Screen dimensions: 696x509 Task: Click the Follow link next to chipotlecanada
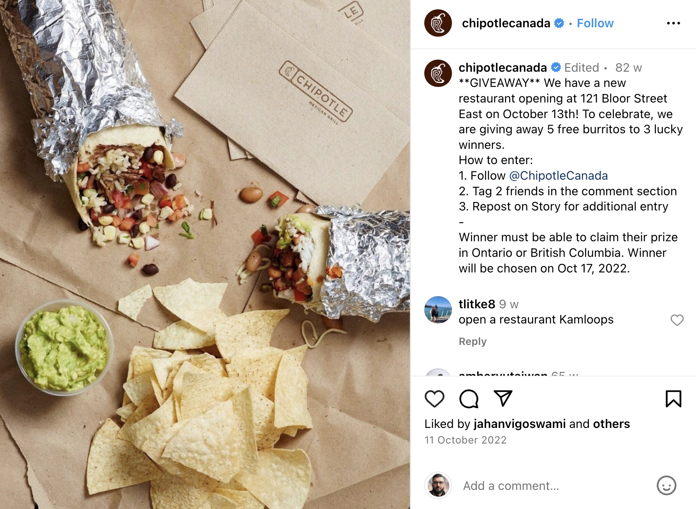595,23
